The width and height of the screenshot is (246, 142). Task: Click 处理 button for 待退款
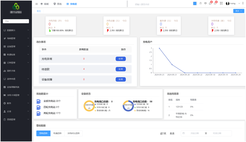click(121, 69)
